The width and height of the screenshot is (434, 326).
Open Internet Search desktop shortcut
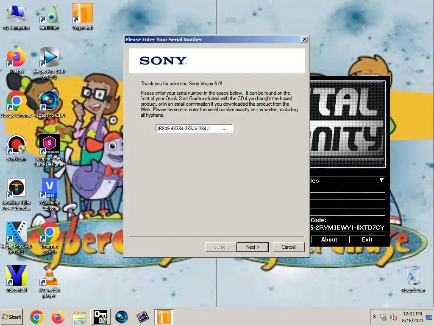tap(49, 238)
